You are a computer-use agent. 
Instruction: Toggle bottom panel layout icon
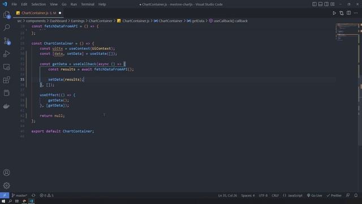tap(320, 4)
